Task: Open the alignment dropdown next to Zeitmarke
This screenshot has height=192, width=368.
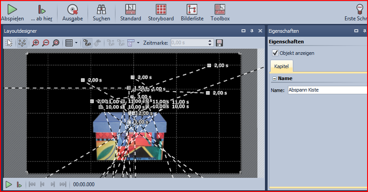Action: pyautogui.click(x=138, y=43)
